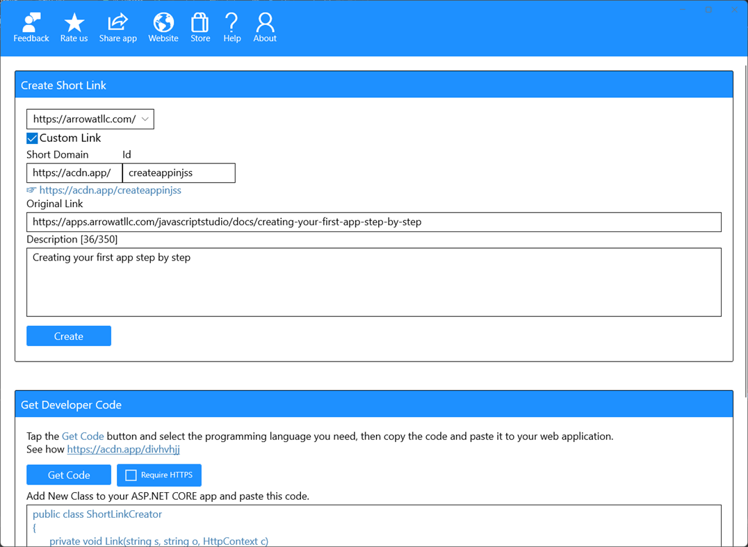Open the https://arrowatllc.com/ domain dropdown
Screen dimensions: 748x547
[x=90, y=119]
